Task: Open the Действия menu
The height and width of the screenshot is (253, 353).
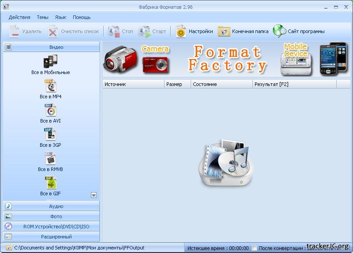Action: coord(19,17)
